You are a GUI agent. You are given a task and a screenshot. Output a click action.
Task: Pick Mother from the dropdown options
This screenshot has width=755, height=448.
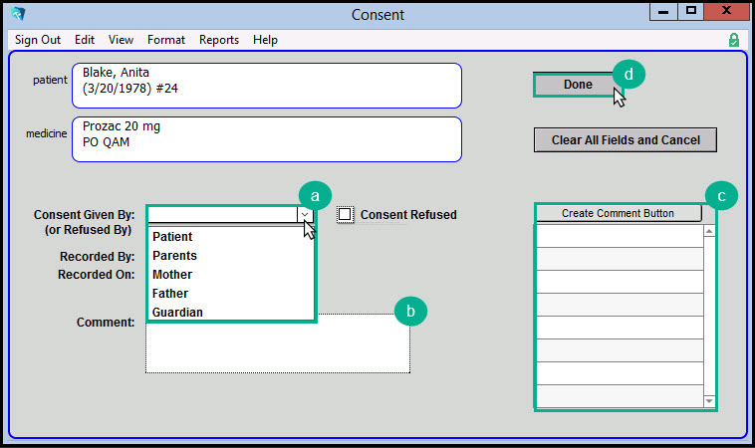172,275
